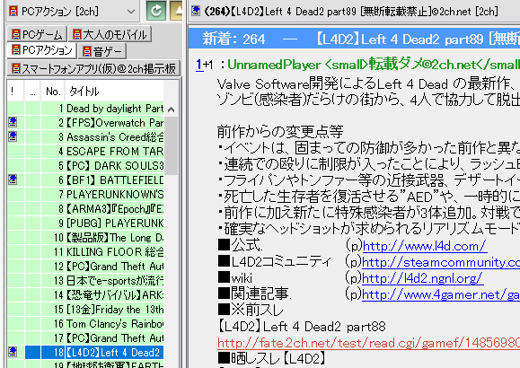Open thread 12 【PC】Grand Theft Auto
The height and width of the screenshot is (368, 520).
pos(115,267)
